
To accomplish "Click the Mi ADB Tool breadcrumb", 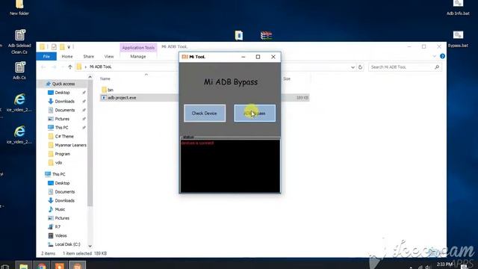I will click(101, 67).
